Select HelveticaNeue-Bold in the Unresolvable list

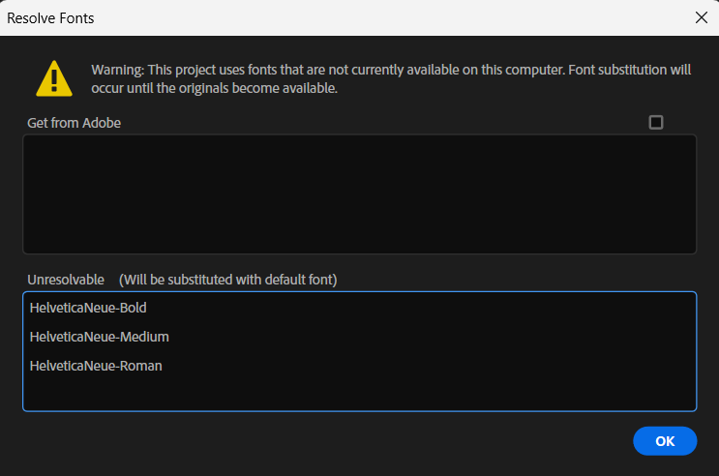88,308
